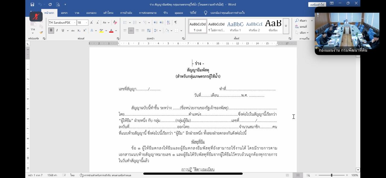The height and width of the screenshot is (178, 386).
Task: Click the sort (เรียงลำดับ) icon
Action: 168,23
